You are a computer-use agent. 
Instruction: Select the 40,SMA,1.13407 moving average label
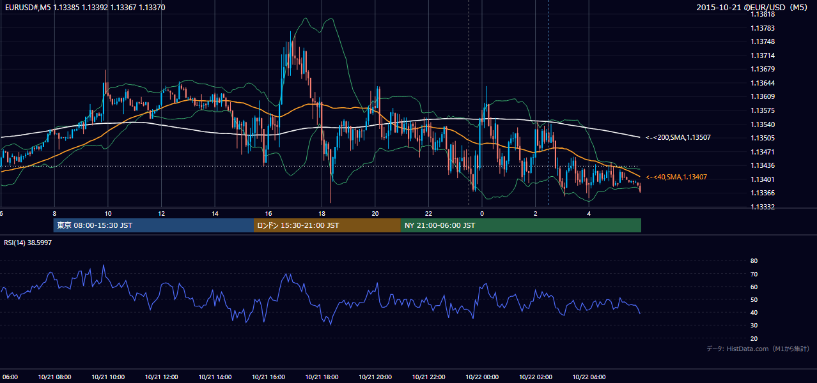point(676,177)
